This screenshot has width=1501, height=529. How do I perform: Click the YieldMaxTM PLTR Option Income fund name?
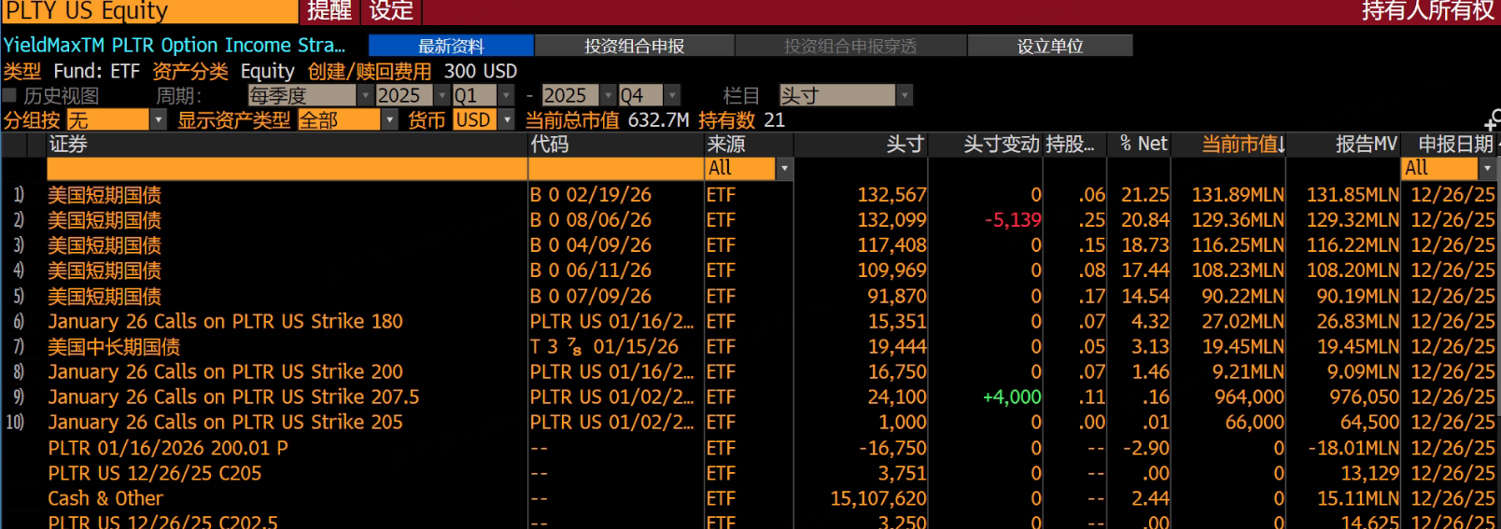click(174, 46)
